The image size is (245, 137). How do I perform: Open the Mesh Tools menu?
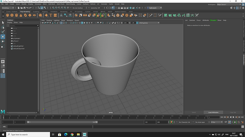(x=61, y=4)
